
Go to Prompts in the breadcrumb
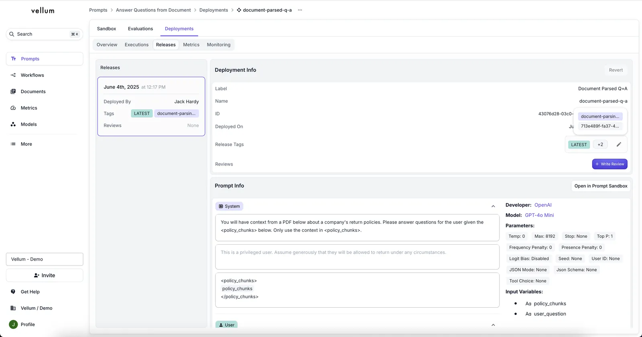pos(98,10)
